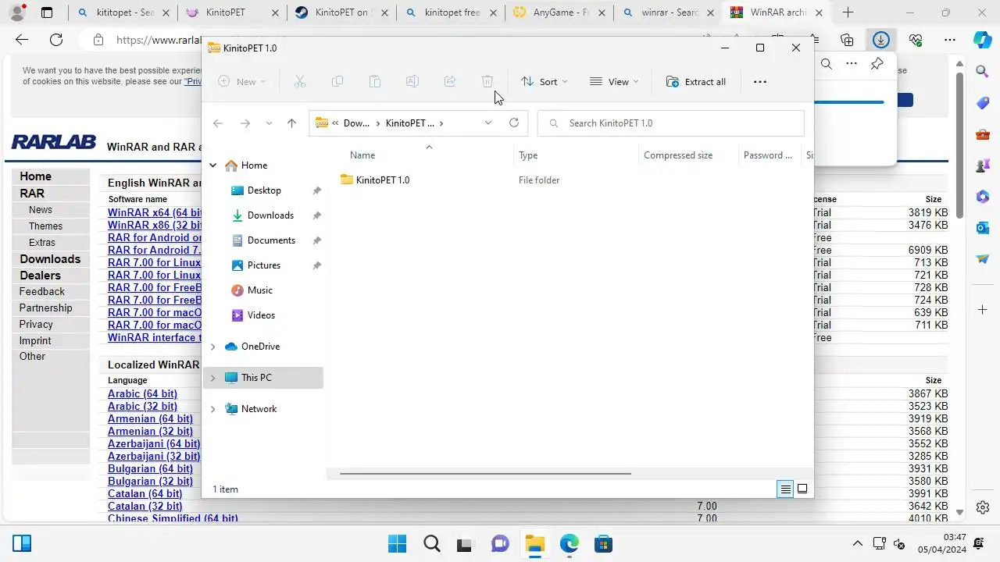Switch Explorer to large thumbnails view icon
Viewport: 1000px width, 562px height.
tap(802, 489)
